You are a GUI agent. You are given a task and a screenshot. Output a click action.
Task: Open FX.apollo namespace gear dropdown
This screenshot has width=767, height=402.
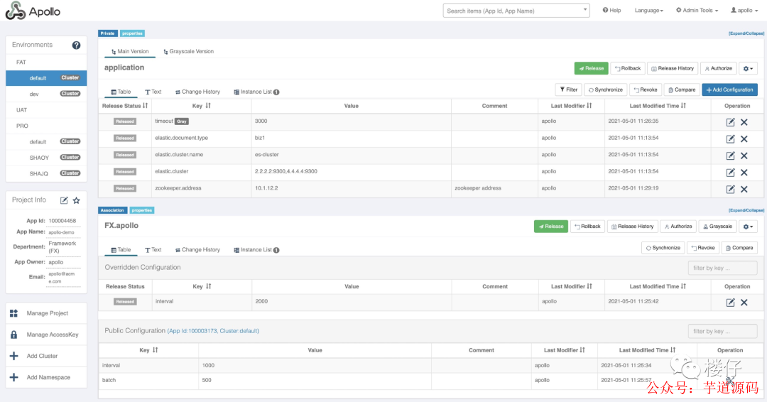pos(748,227)
